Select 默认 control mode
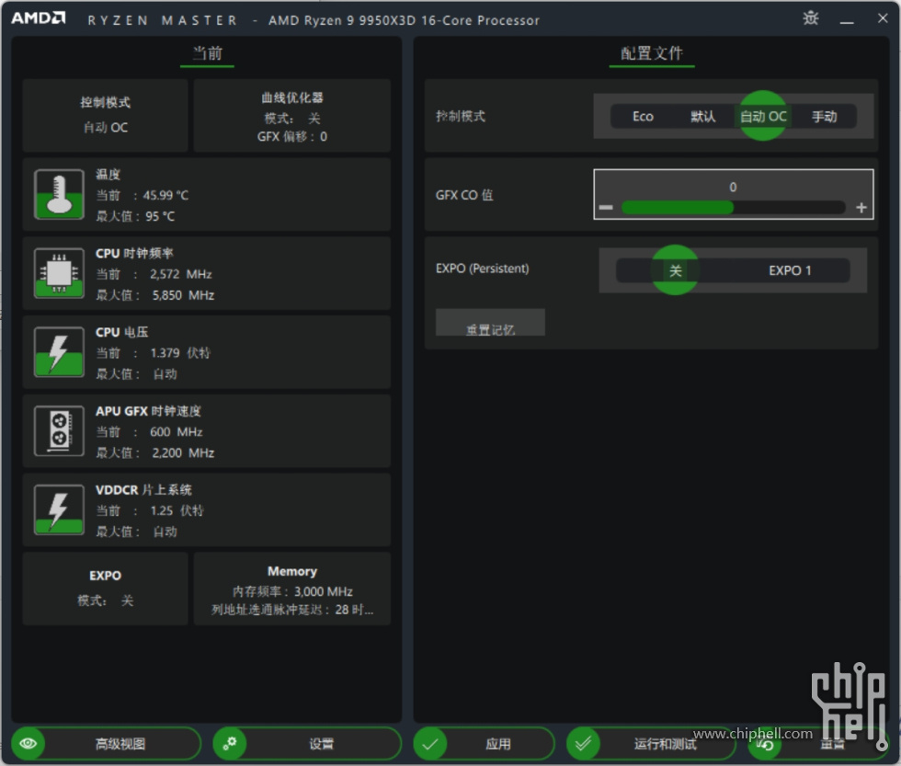 702,116
